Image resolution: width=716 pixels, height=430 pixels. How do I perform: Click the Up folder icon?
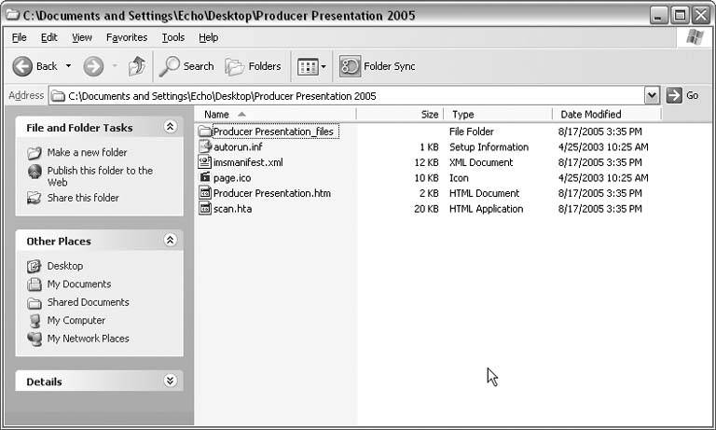tap(137, 66)
